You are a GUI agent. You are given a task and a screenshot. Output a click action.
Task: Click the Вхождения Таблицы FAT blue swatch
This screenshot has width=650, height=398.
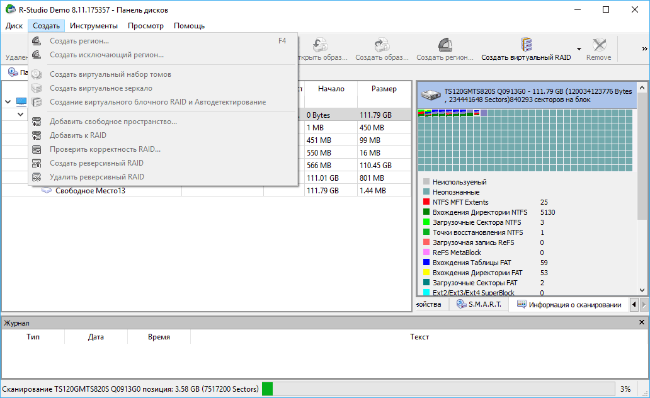click(426, 263)
